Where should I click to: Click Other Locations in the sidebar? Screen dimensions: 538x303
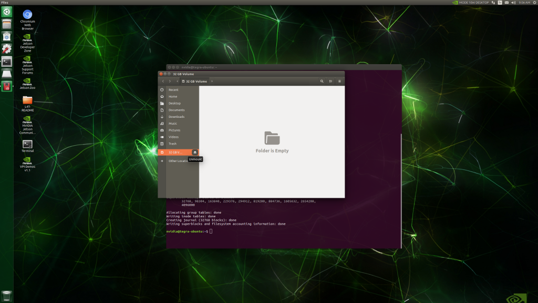pos(178,161)
